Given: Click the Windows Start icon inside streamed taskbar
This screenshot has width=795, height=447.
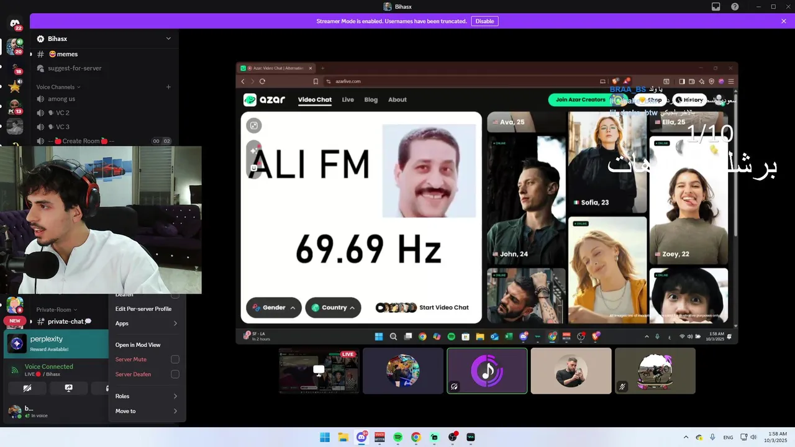Looking at the screenshot, I should (379, 336).
